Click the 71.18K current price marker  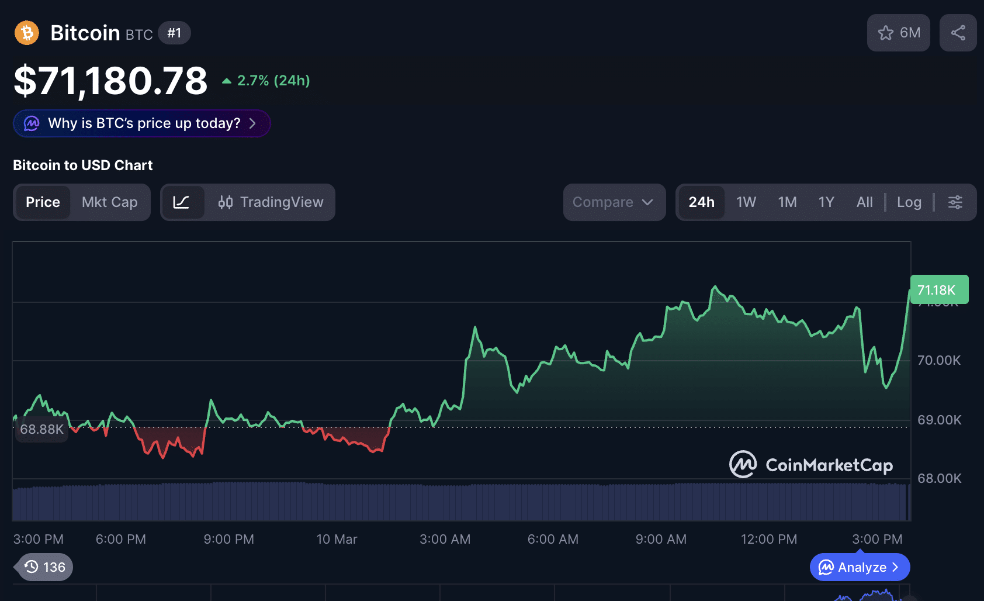938,289
